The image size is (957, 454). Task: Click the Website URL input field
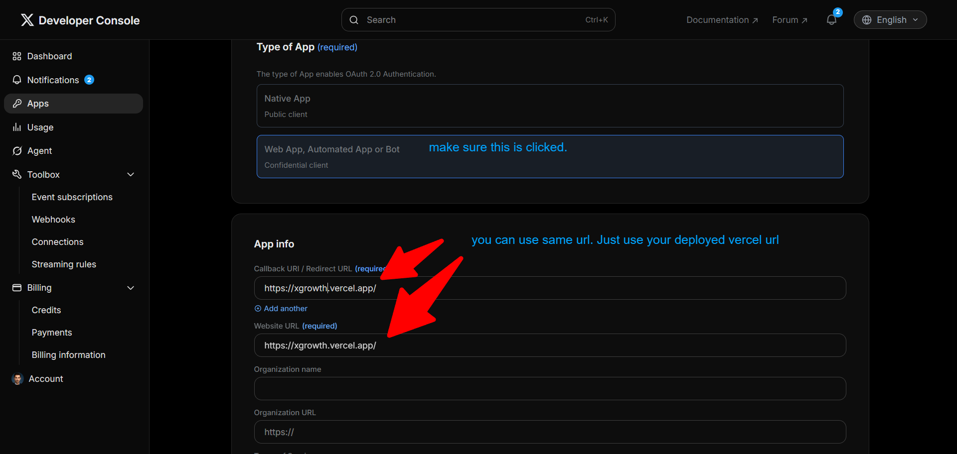pyautogui.click(x=550, y=345)
